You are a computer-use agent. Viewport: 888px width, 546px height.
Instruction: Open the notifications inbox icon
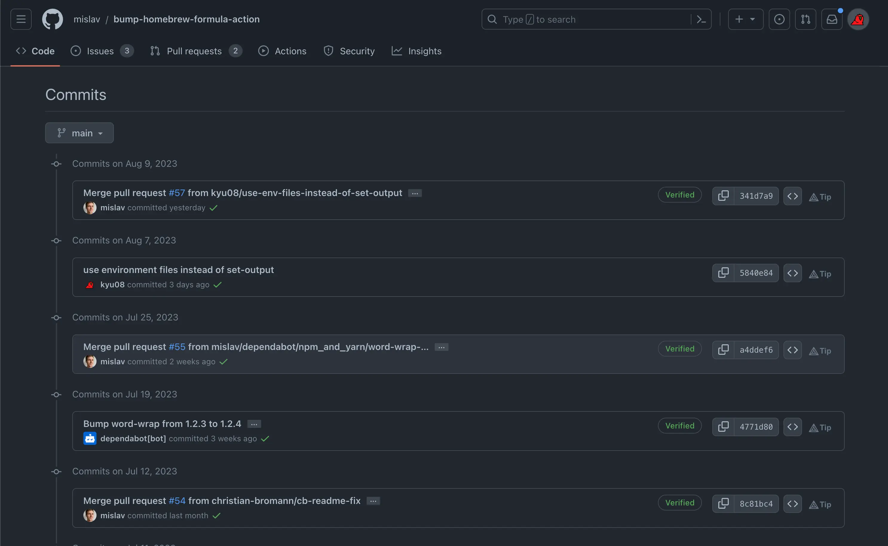(832, 19)
